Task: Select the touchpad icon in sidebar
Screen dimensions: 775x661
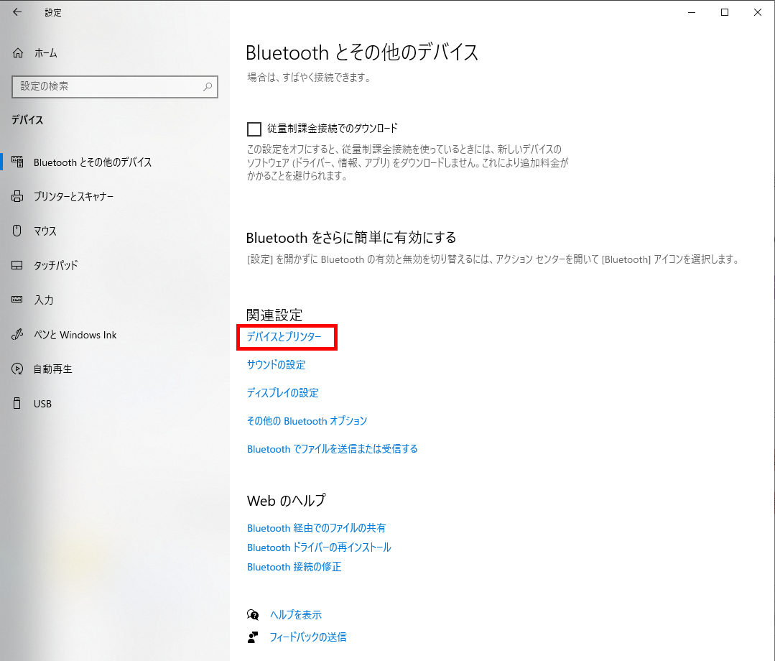Action: 17,266
